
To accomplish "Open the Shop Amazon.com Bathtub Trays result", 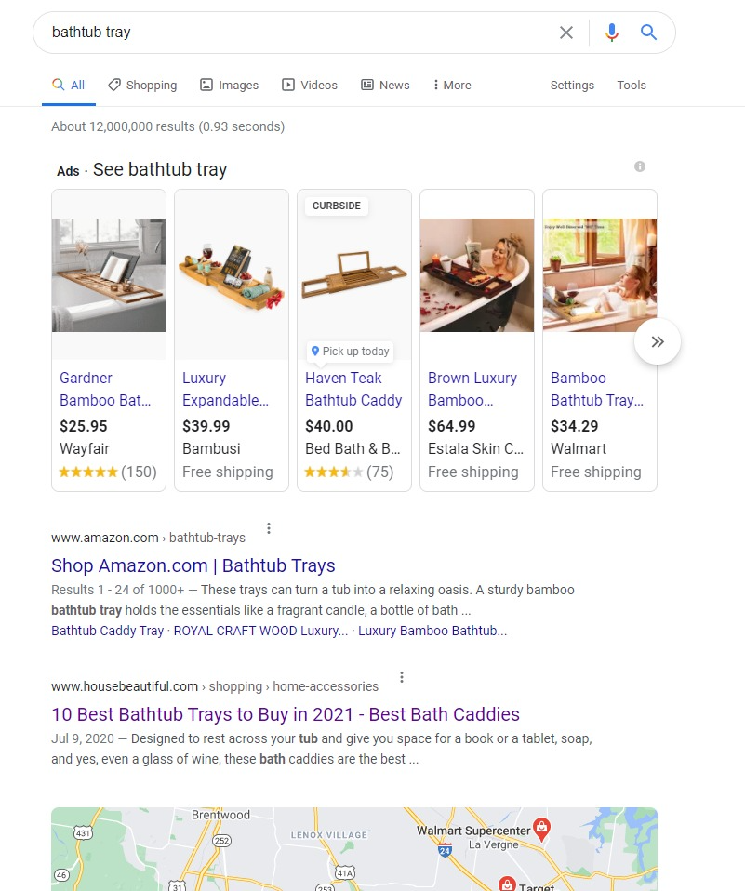I will (x=193, y=565).
